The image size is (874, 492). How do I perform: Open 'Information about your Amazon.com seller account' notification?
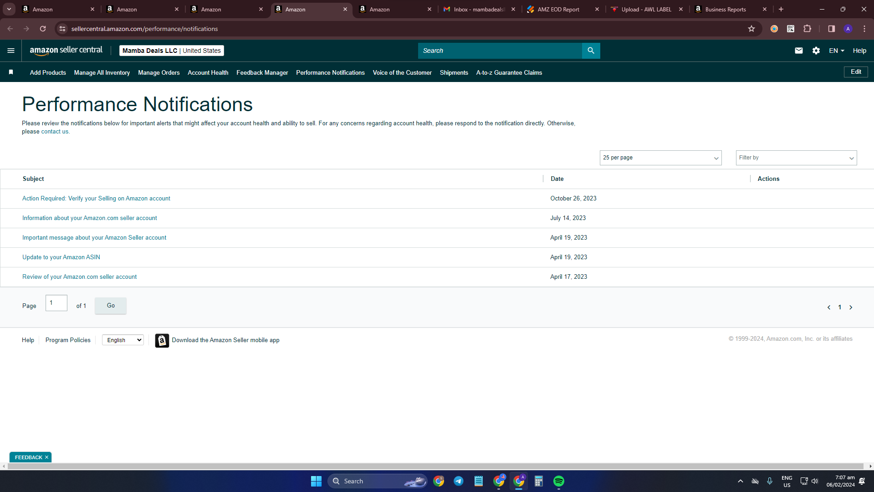[90, 218]
